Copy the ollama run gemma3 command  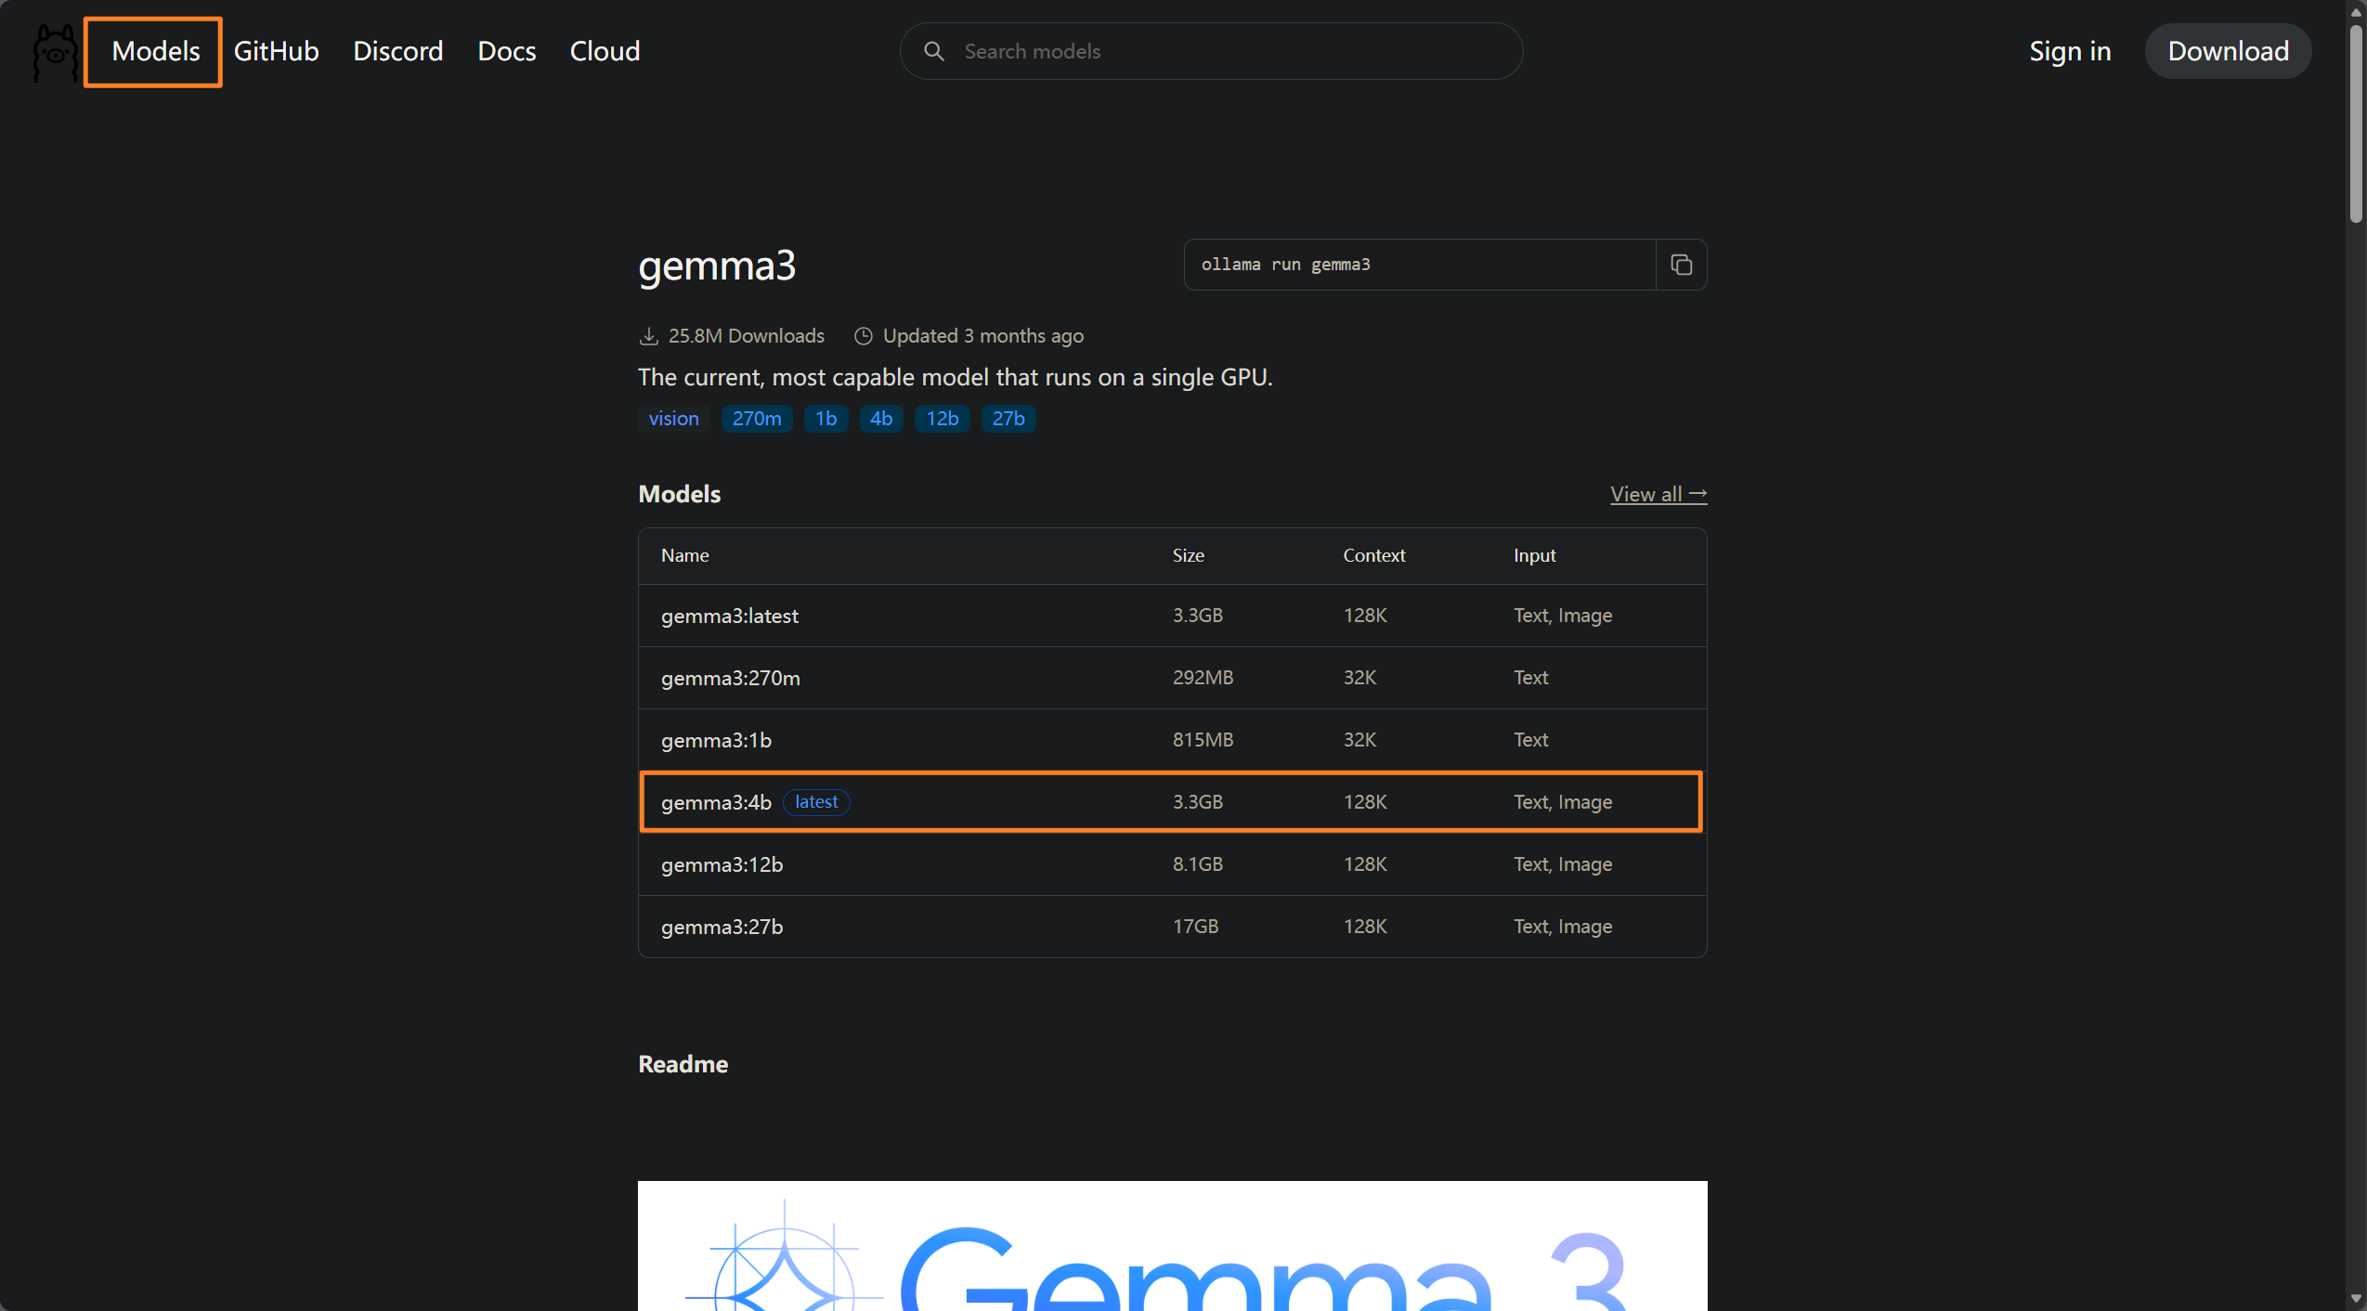[1681, 265]
